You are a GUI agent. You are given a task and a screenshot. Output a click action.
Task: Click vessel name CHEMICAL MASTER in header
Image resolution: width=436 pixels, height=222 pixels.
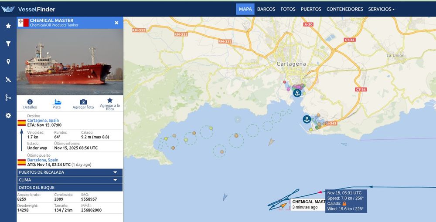[x=52, y=20]
